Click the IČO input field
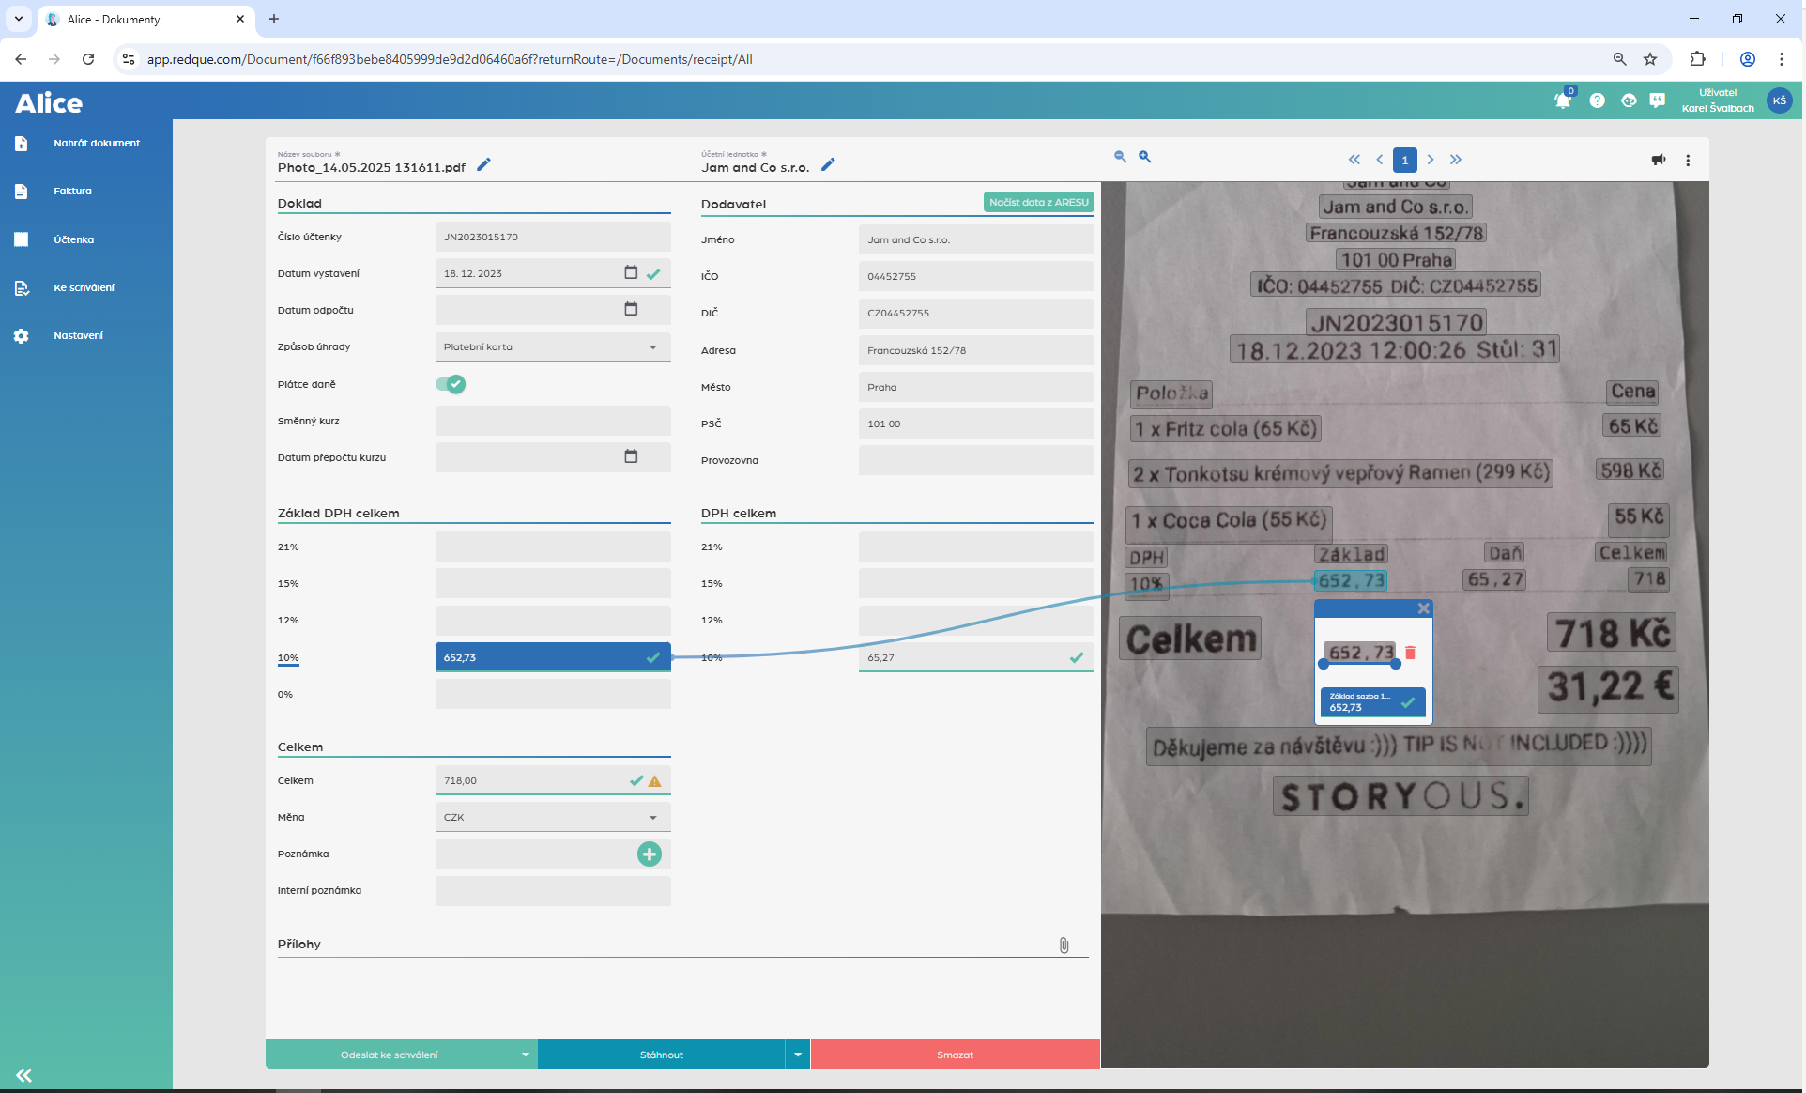 pyautogui.click(x=976, y=276)
